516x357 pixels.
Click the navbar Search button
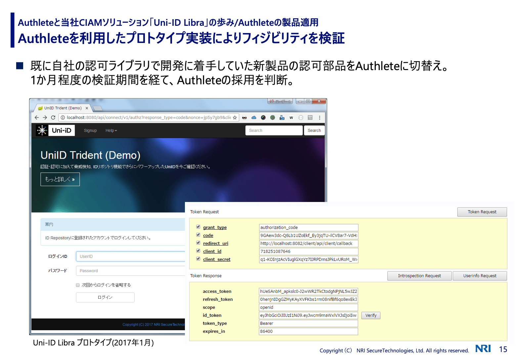(x=314, y=131)
